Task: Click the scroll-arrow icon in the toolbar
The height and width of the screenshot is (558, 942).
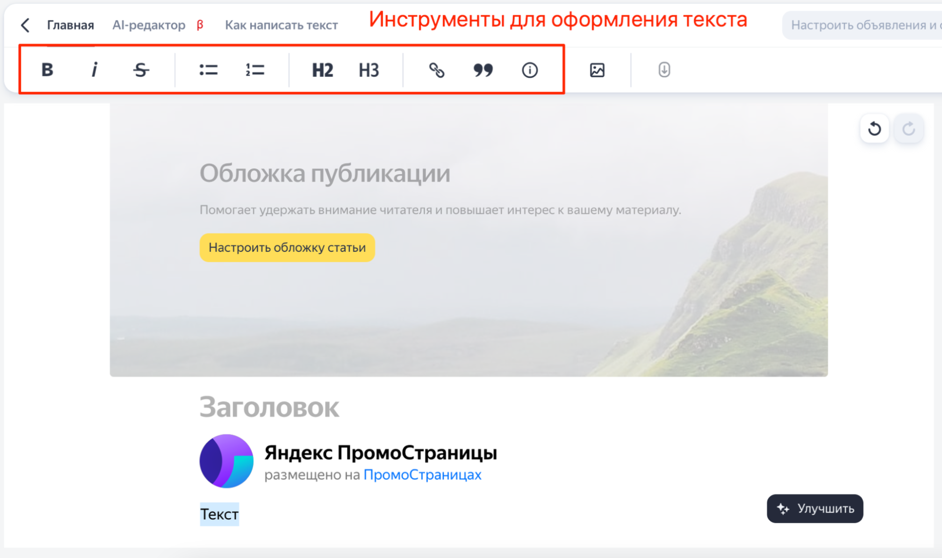Action: [664, 70]
